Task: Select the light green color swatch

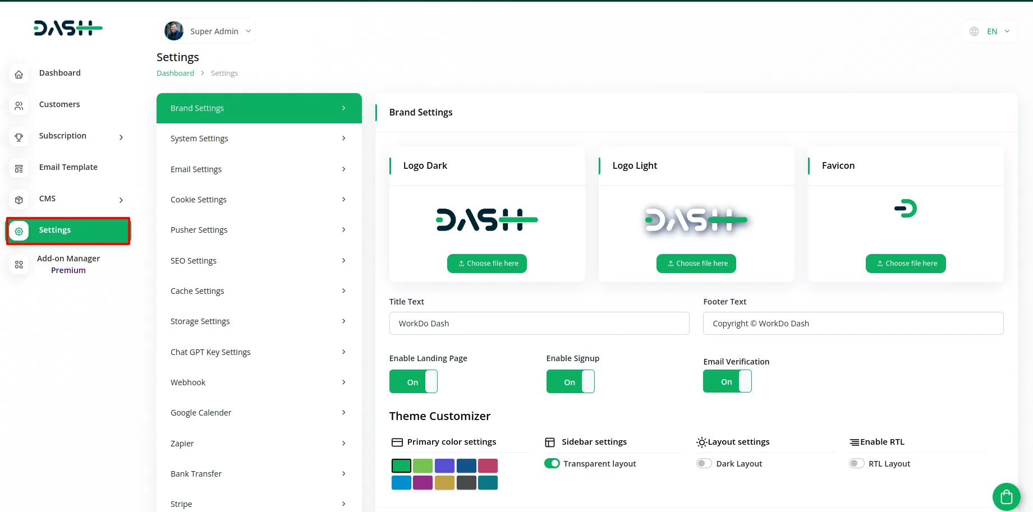Action: coord(423,465)
